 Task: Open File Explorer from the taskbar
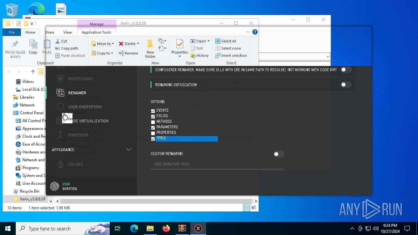pos(150,228)
